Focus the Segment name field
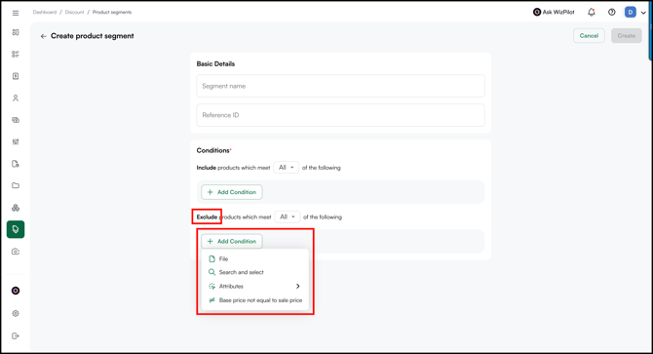 (341, 86)
